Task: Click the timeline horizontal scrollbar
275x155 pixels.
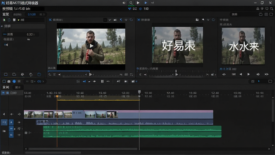Action: click(83, 149)
